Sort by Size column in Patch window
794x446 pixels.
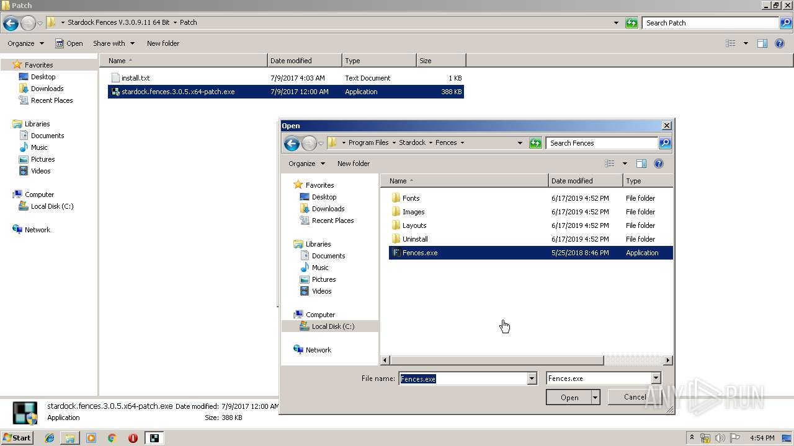(441, 61)
